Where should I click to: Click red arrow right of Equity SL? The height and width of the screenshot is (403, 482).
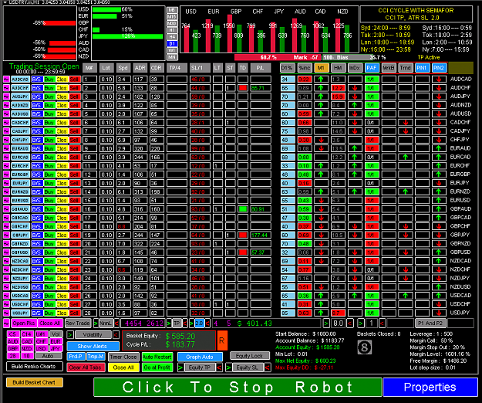click(268, 367)
